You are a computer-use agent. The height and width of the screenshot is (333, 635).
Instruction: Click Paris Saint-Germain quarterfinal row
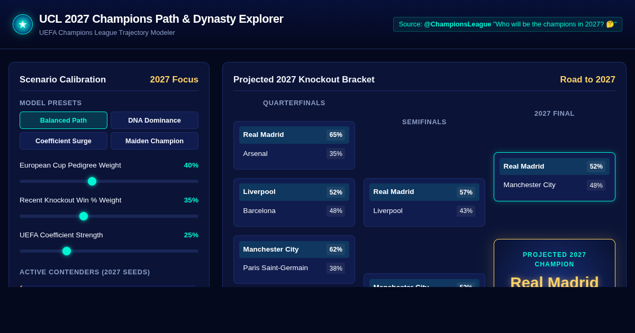[294, 268]
